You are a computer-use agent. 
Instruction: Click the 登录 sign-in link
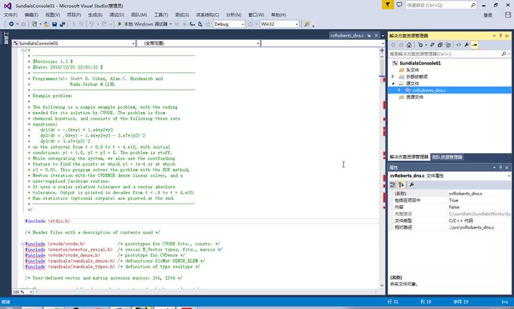click(488, 15)
